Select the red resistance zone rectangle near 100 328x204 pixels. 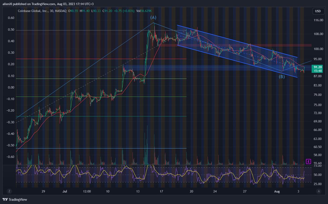236,45
